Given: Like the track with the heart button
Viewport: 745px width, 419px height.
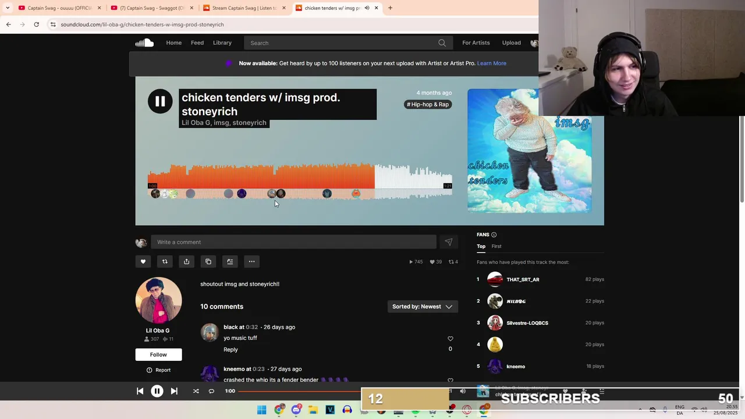Looking at the screenshot, I should [x=143, y=262].
